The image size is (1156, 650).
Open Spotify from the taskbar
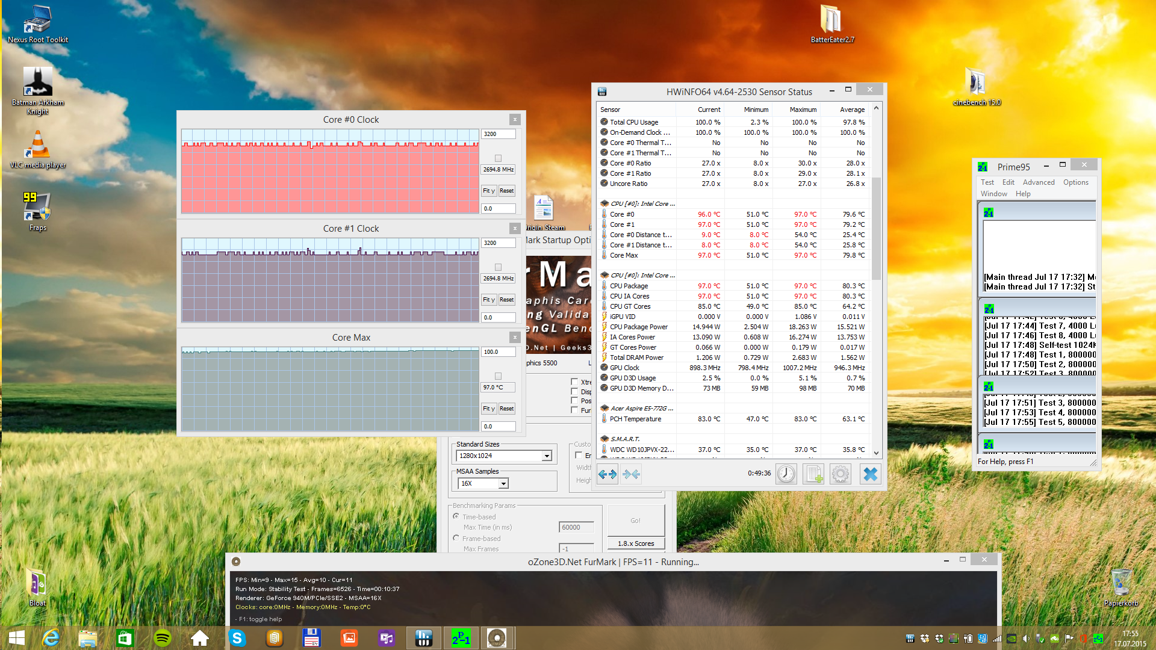point(163,638)
